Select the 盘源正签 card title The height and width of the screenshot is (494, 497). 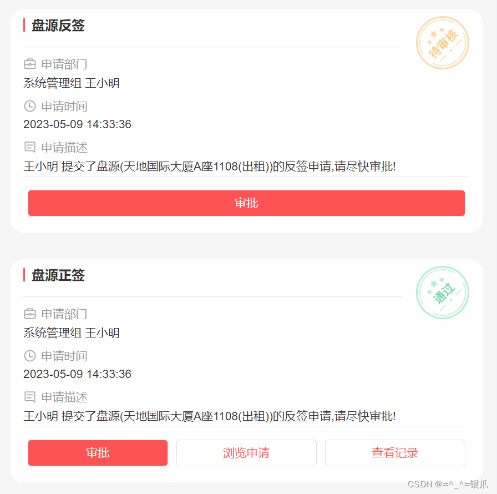[58, 275]
